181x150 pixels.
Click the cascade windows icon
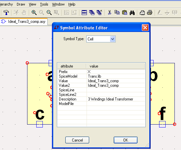pyautogui.click(x=92, y=12)
